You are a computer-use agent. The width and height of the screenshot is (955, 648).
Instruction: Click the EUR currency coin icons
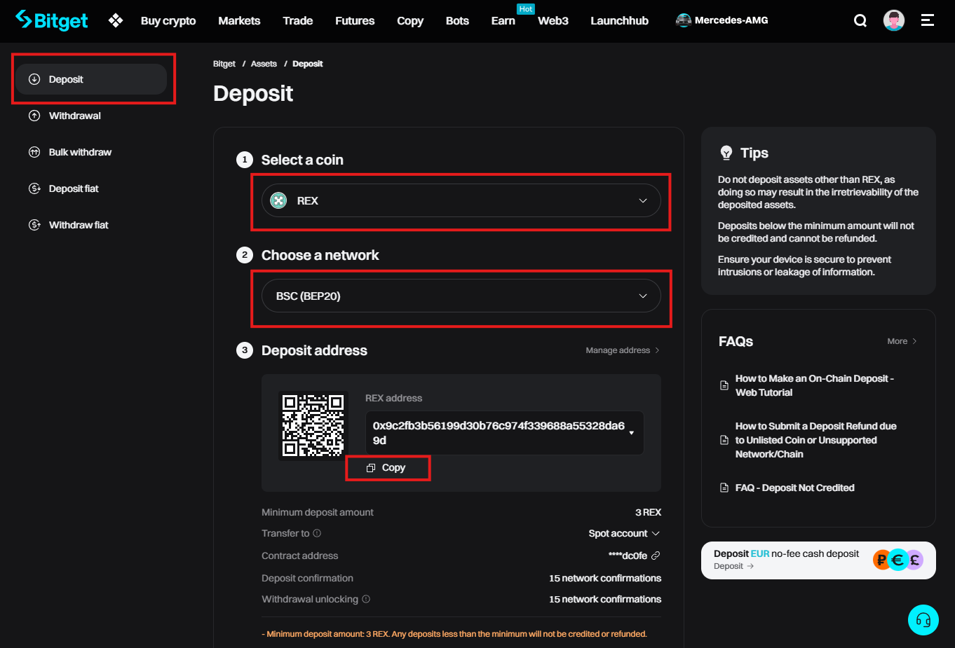pos(898,560)
